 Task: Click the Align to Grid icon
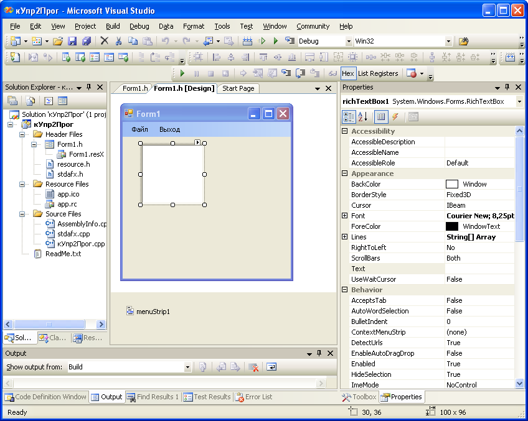tap(198, 57)
